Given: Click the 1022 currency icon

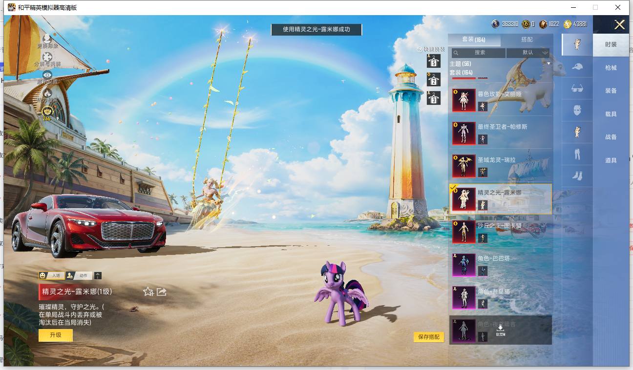Looking at the screenshot, I should [543, 24].
